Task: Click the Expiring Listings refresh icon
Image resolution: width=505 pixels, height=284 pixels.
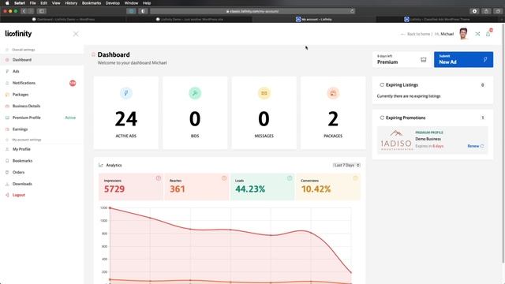Action: click(x=382, y=85)
